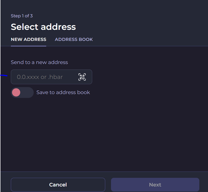Click the "Step 1 of 3" progress indicator
Screen dimensions: 208x192
coord(22,16)
